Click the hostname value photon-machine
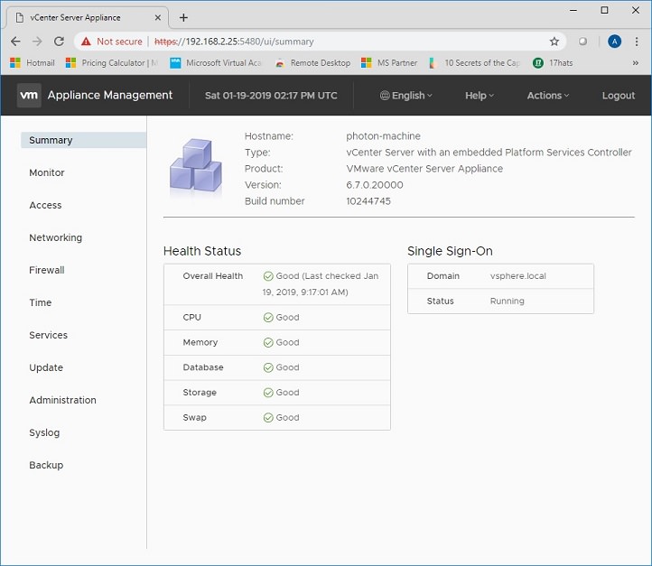Screen dimensions: 652x566 click(x=383, y=136)
